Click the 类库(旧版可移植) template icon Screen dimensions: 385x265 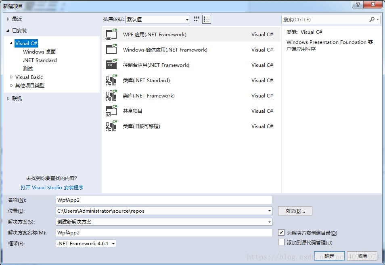point(111,126)
